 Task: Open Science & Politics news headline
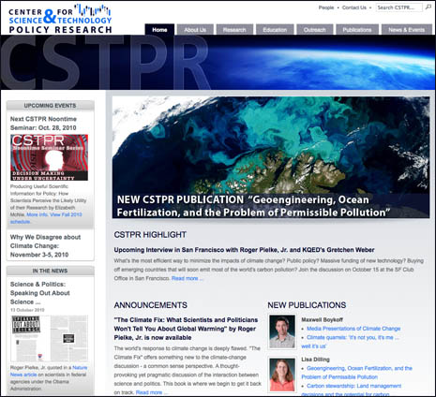[x=40, y=293]
